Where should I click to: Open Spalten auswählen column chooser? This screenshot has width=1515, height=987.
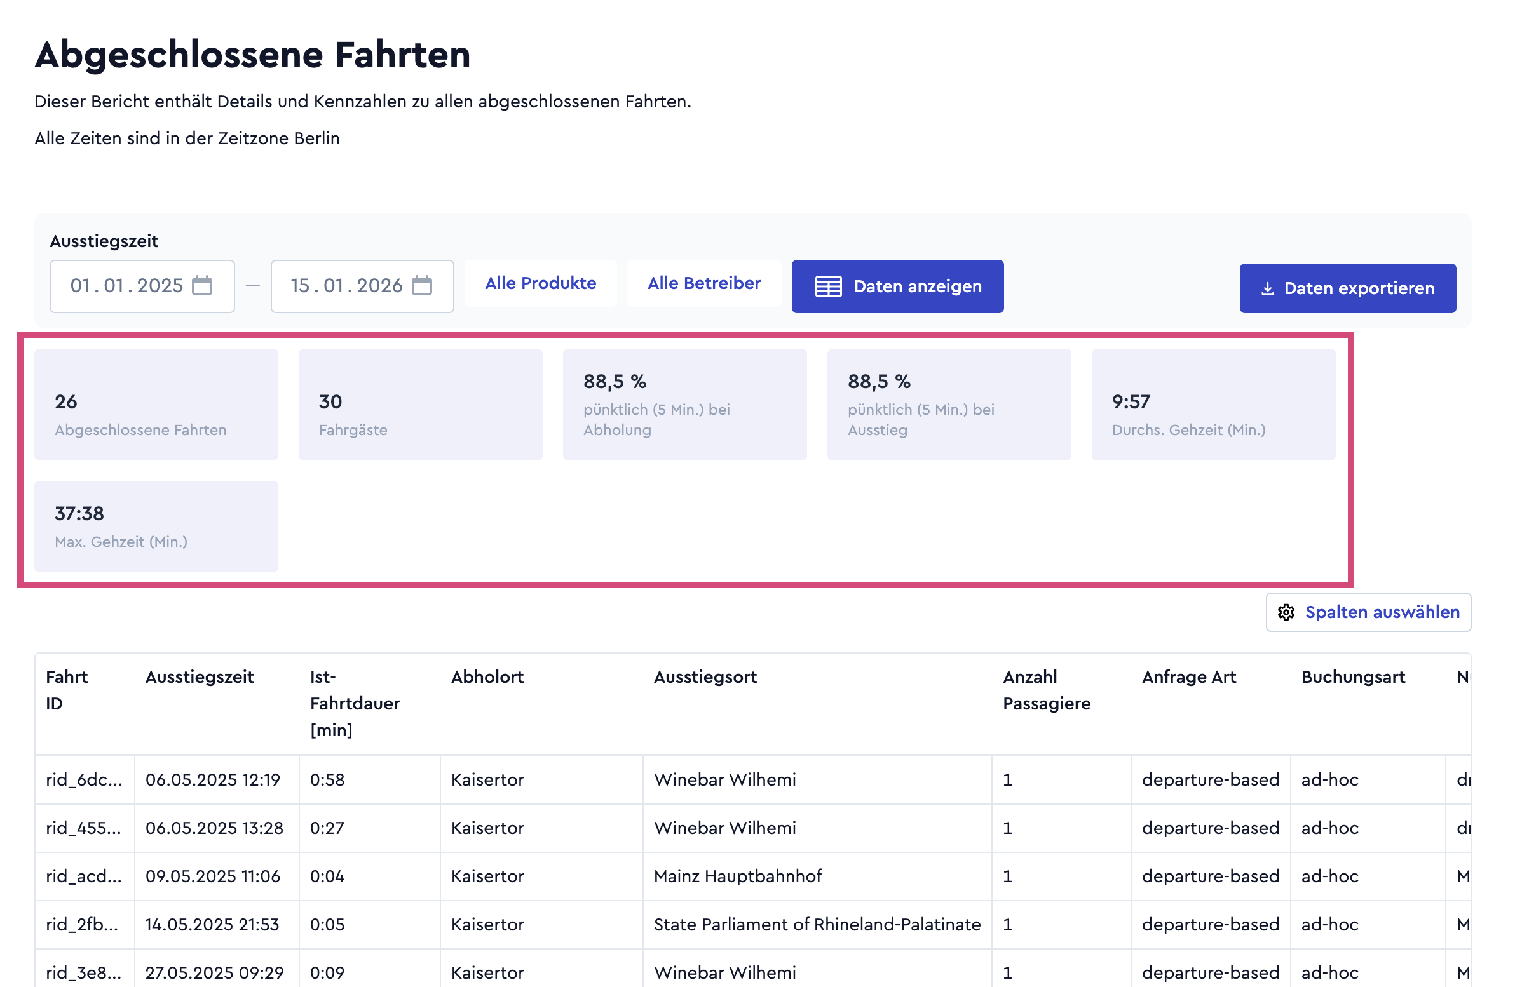(x=1368, y=612)
